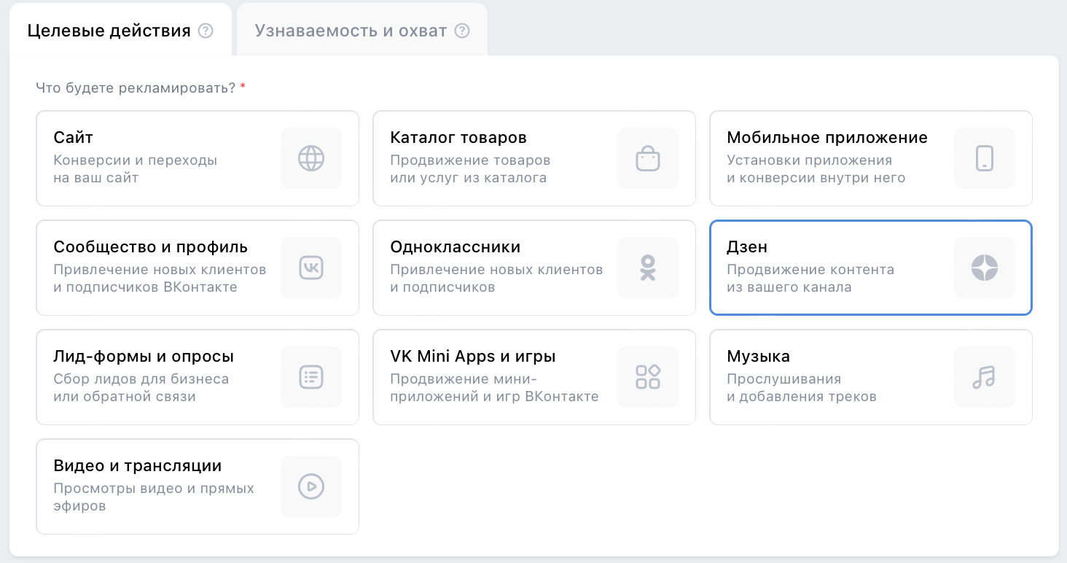Open help tooltip next to Узнаваемость и охват
The width and height of the screenshot is (1067, 563).
tap(461, 31)
